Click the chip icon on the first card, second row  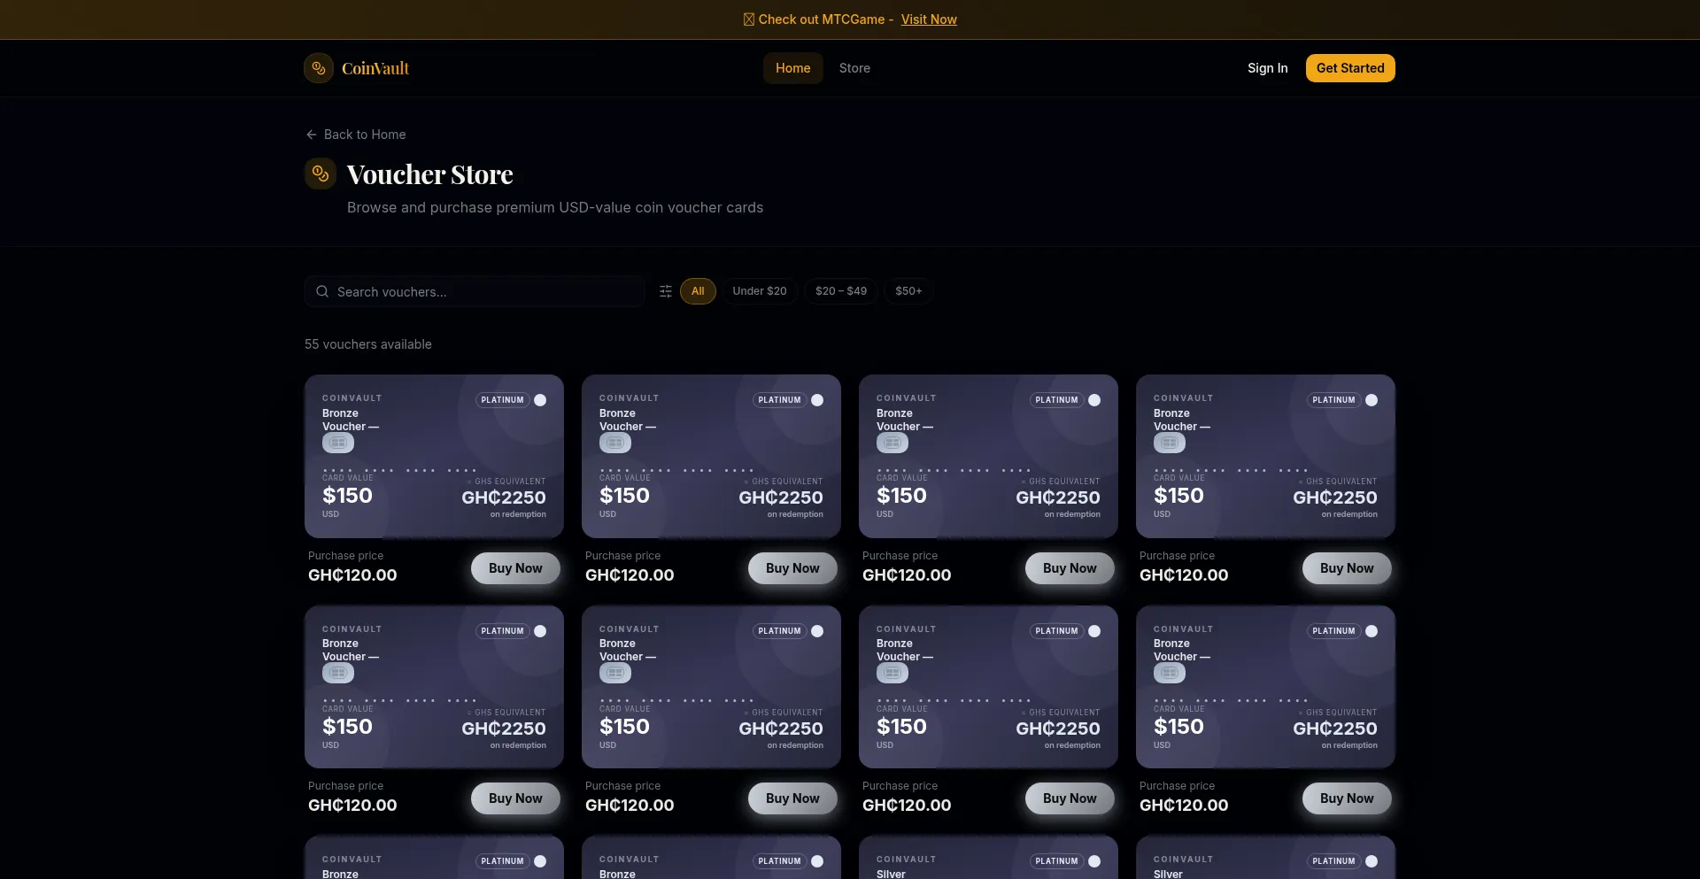[x=338, y=673]
